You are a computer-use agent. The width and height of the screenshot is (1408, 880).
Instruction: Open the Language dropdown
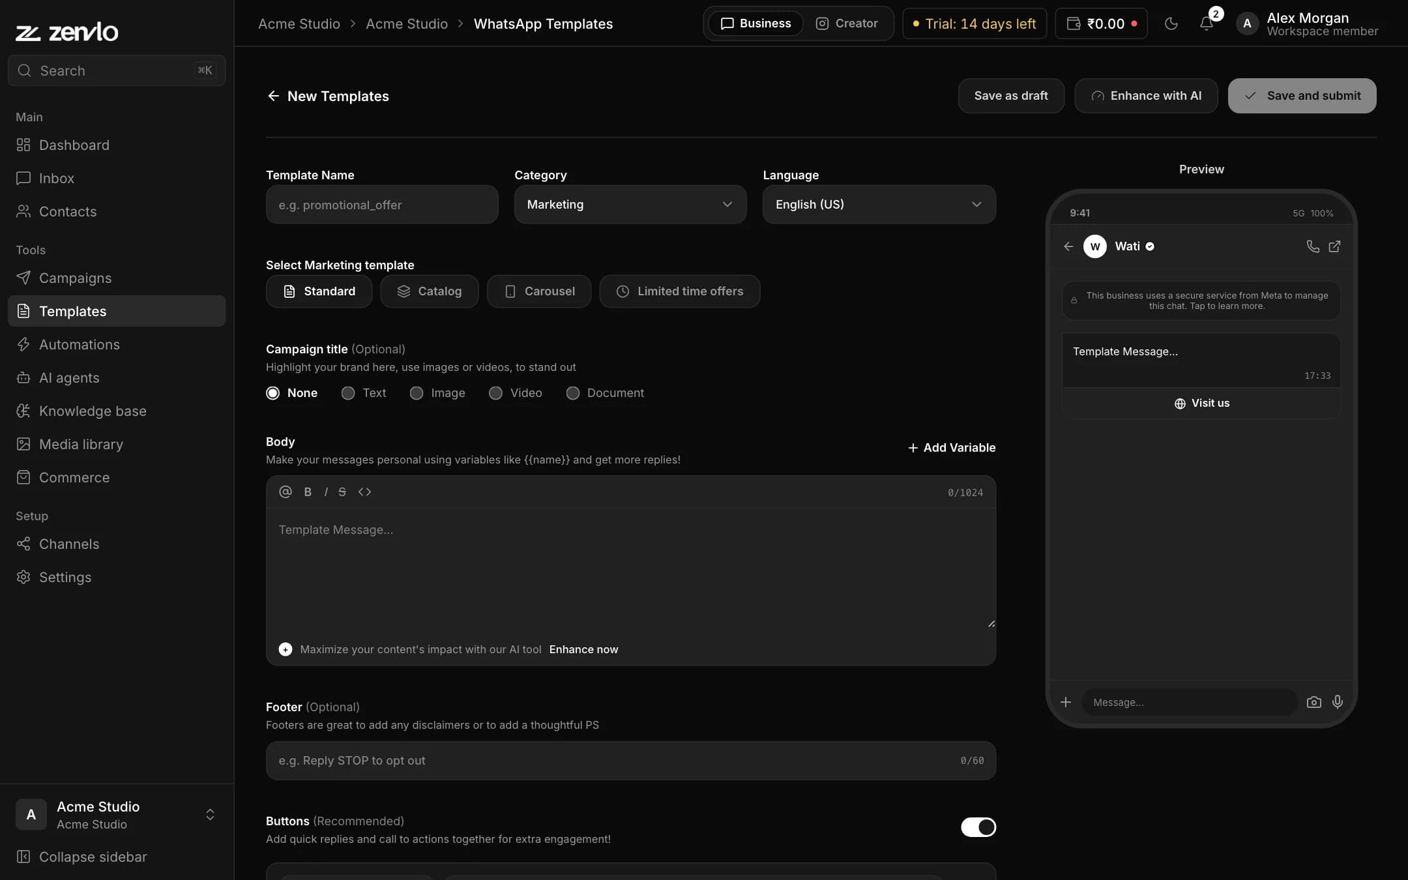point(879,205)
